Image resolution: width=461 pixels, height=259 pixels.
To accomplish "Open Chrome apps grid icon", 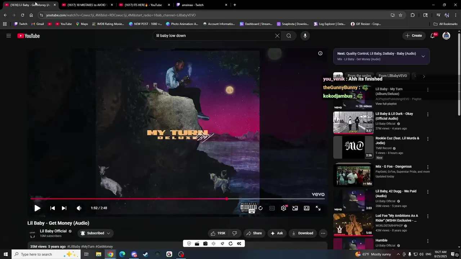I will (x=5, y=24).
